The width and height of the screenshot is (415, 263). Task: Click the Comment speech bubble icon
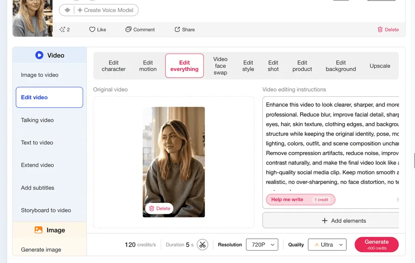(x=128, y=29)
